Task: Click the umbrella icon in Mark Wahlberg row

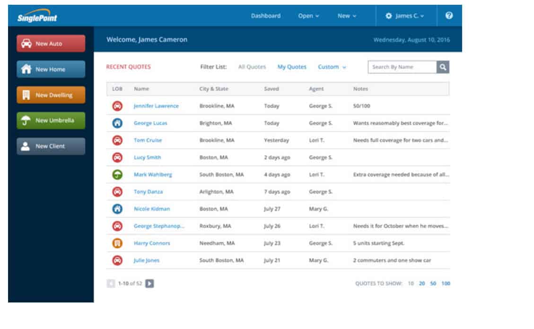Action: click(x=117, y=175)
